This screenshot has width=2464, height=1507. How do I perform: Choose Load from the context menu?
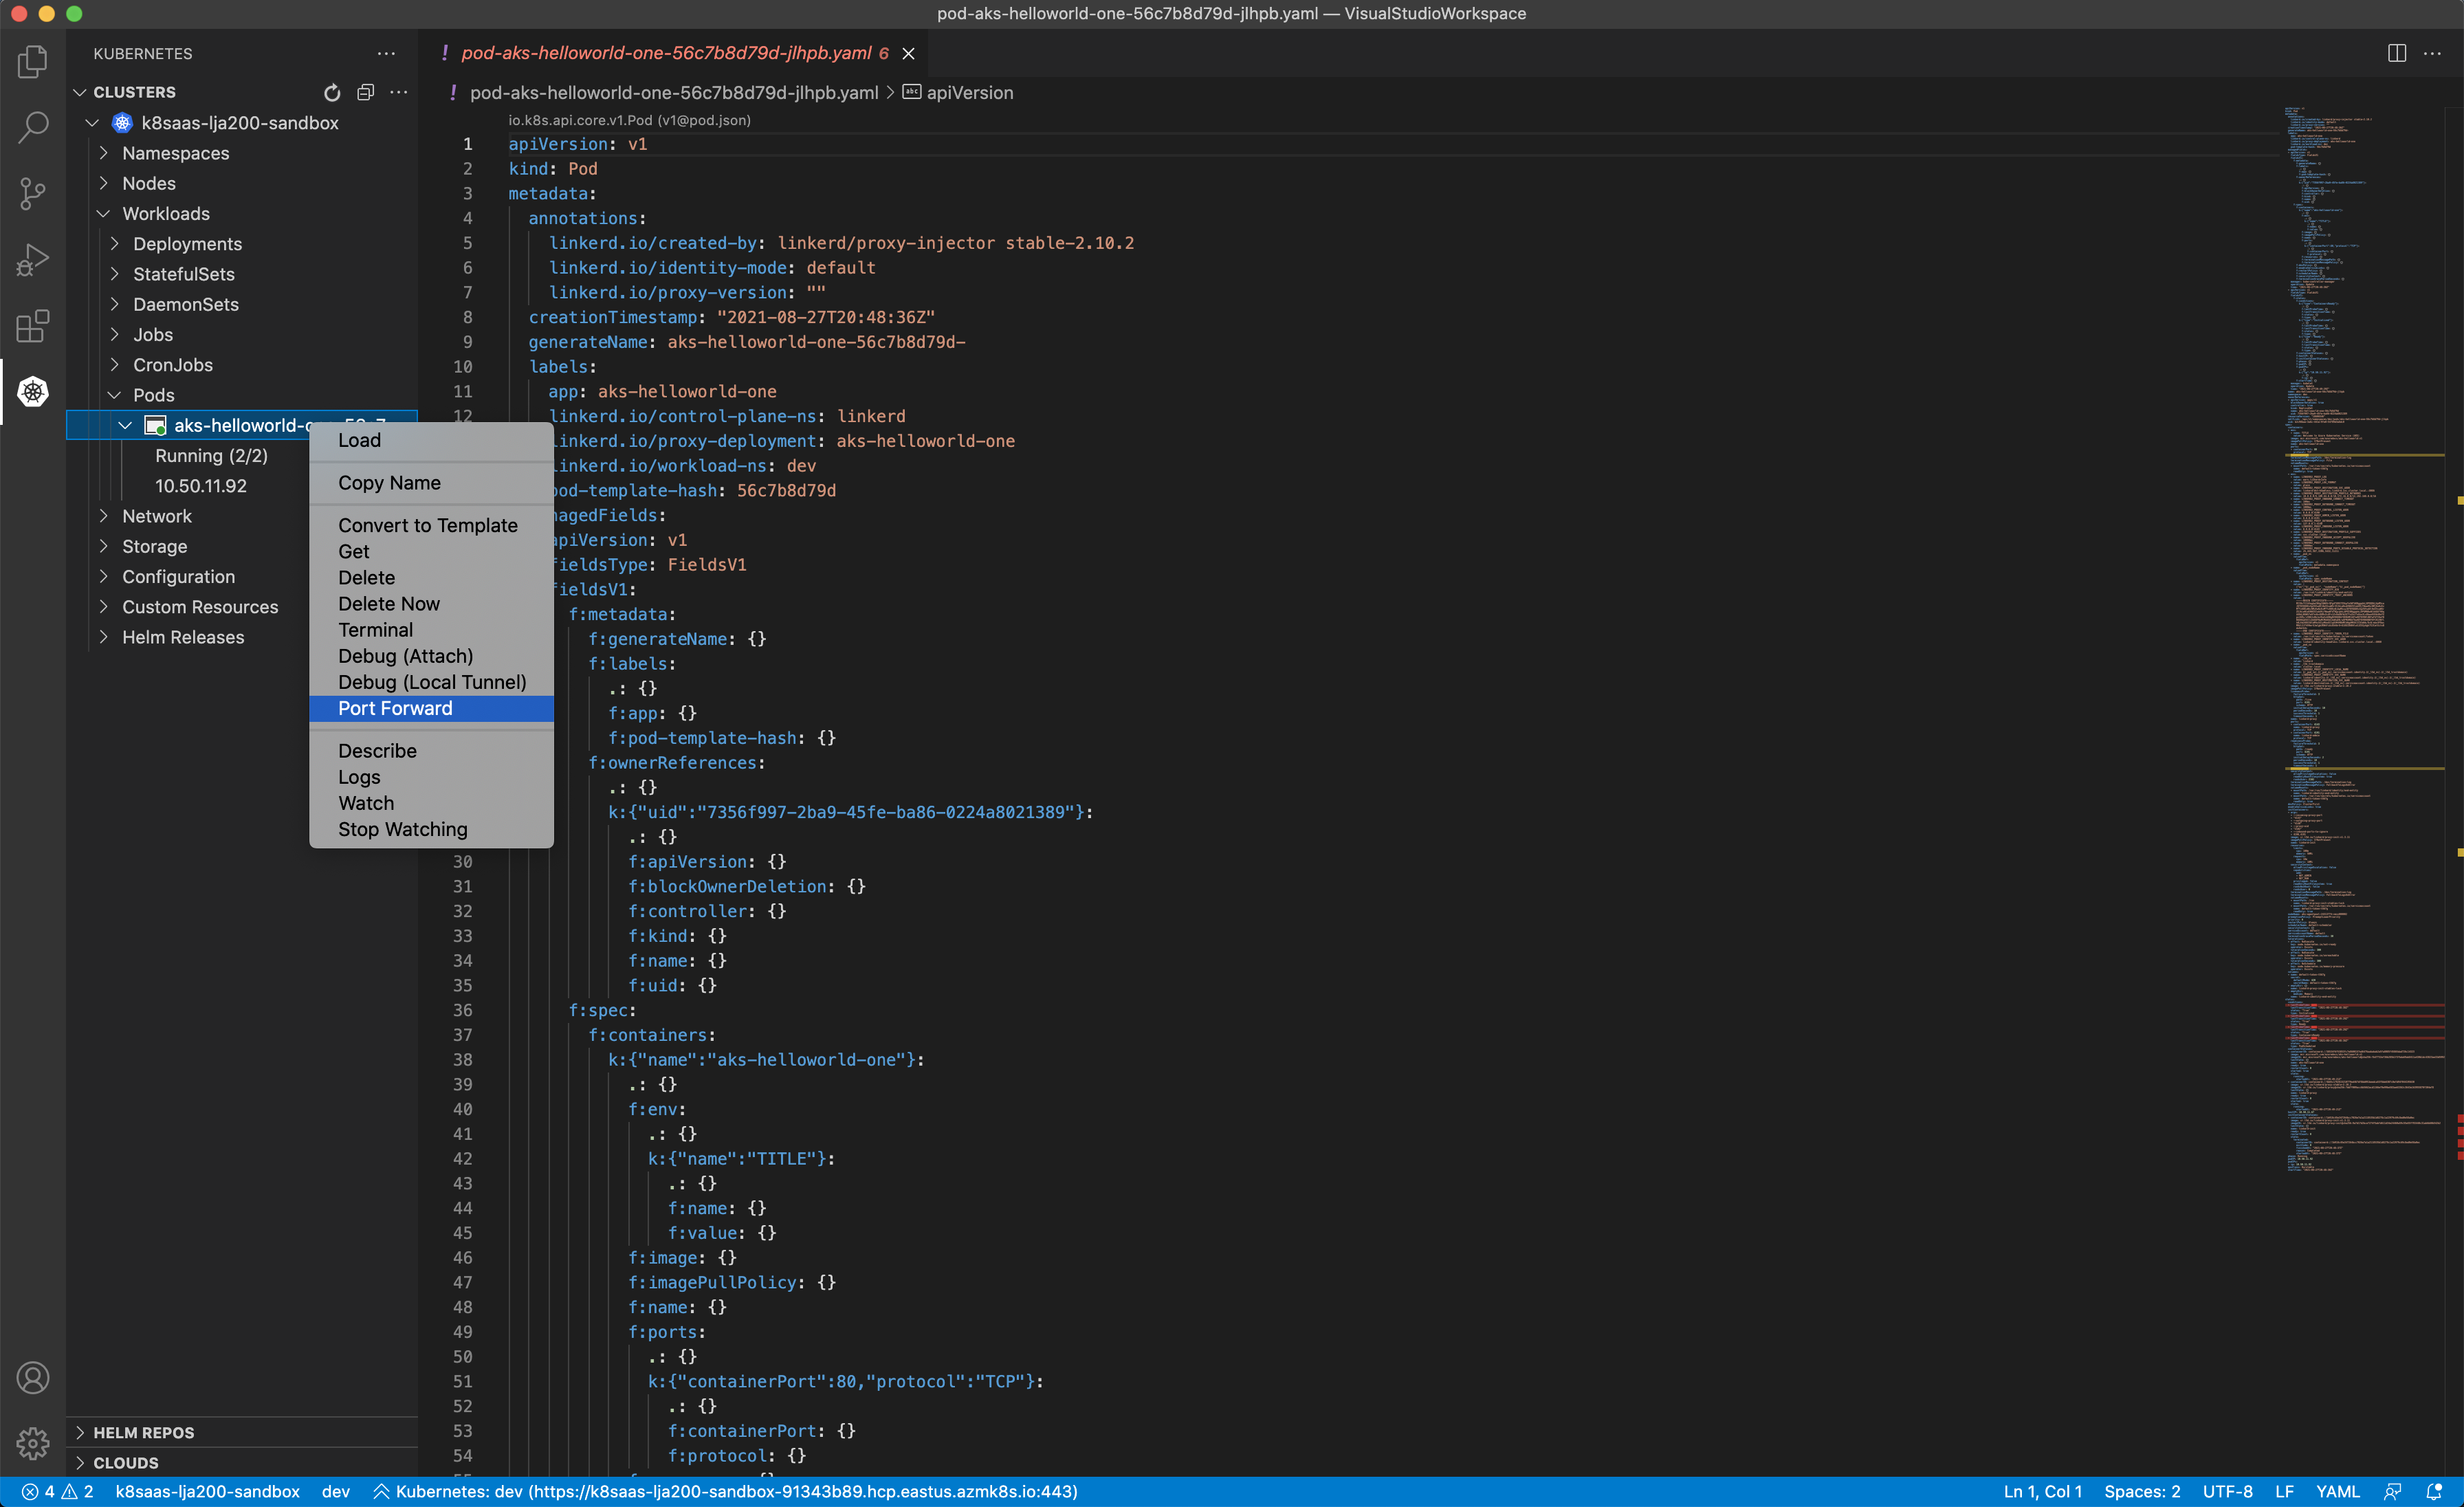[431, 441]
